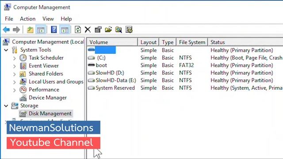
Task: Click the magnifier Explore toolbar icon
Action: click(x=119, y=30)
